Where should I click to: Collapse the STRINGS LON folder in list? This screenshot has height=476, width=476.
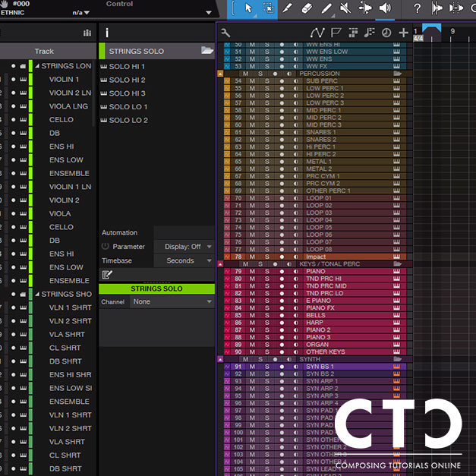pos(36,66)
